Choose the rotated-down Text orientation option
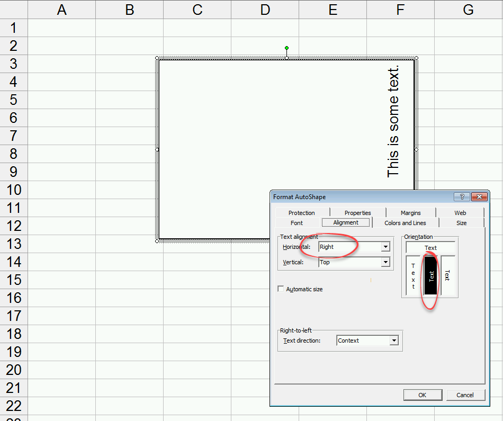503x421 pixels. (448, 276)
